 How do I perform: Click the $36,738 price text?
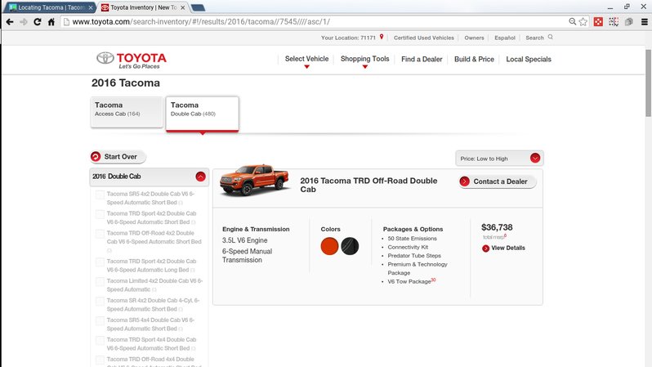tap(497, 227)
